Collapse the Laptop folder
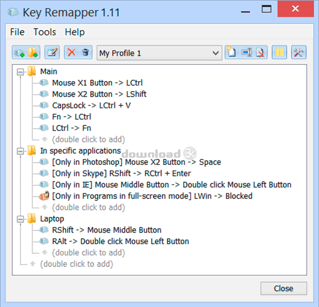The image size is (319, 307). (x=21, y=219)
